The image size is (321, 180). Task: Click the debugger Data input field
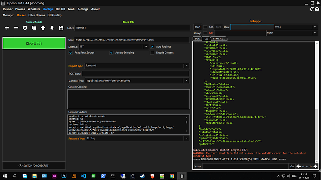tap(252, 27)
